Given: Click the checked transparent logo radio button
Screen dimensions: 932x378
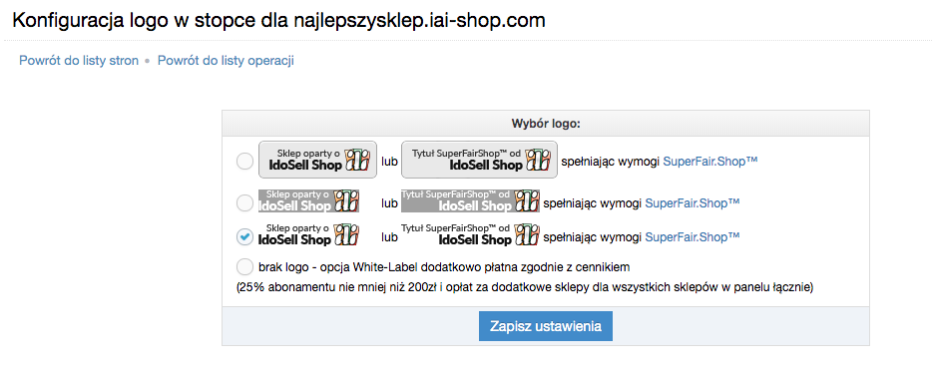Looking at the screenshot, I should tap(244, 236).
